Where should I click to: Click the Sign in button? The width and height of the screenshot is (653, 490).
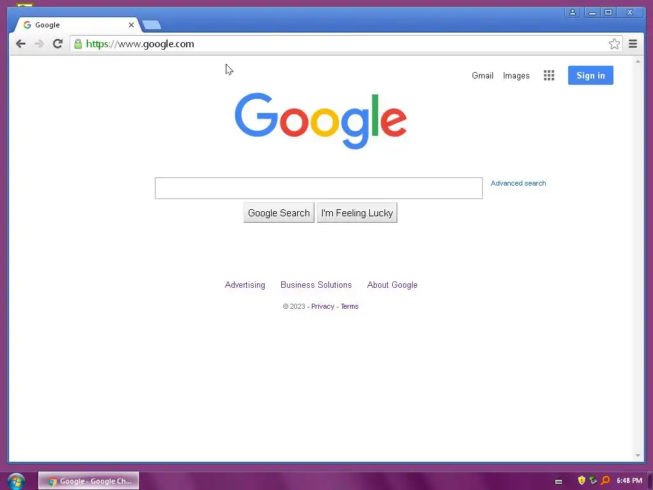[591, 75]
